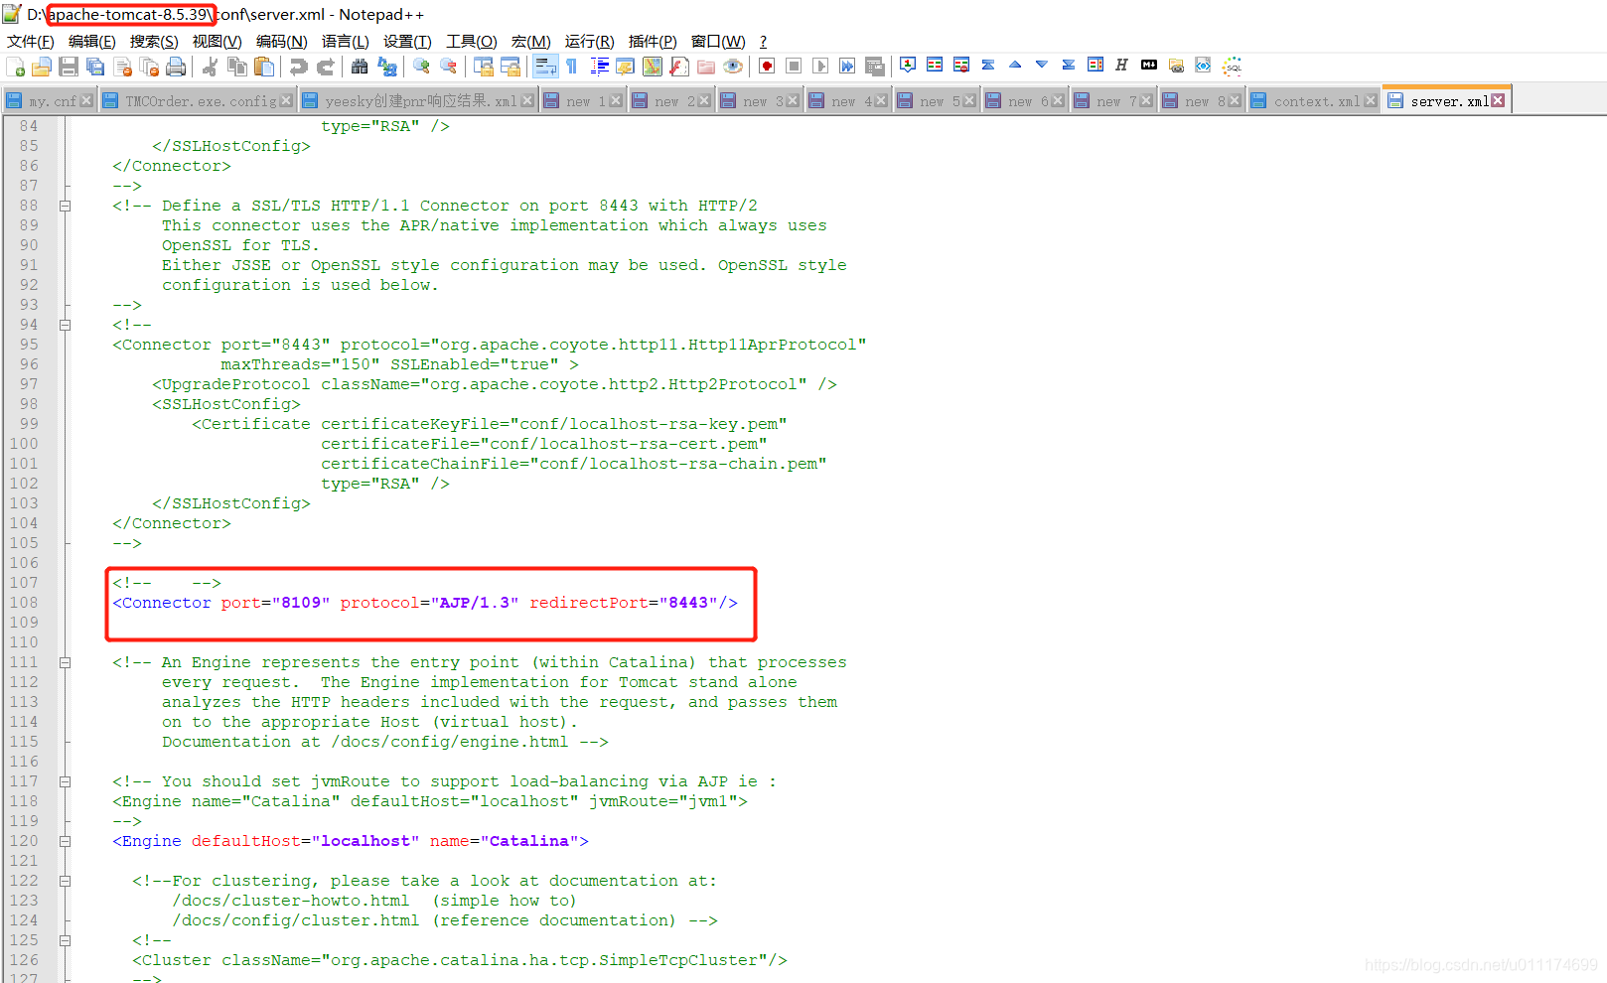The width and height of the screenshot is (1607, 983).
Task: Toggle the indent guide icon
Action: 599,67
